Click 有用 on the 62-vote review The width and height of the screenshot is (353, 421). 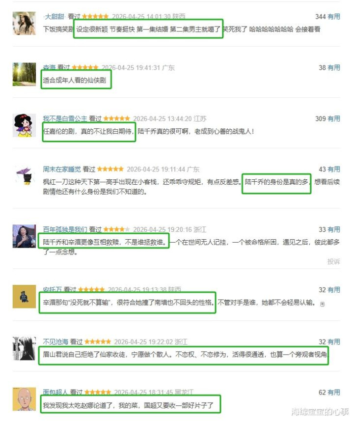pyautogui.click(x=334, y=393)
